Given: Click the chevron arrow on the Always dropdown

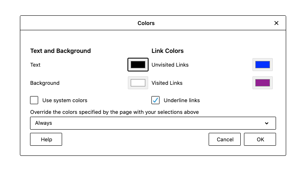Looking at the screenshot, I should 267,123.
